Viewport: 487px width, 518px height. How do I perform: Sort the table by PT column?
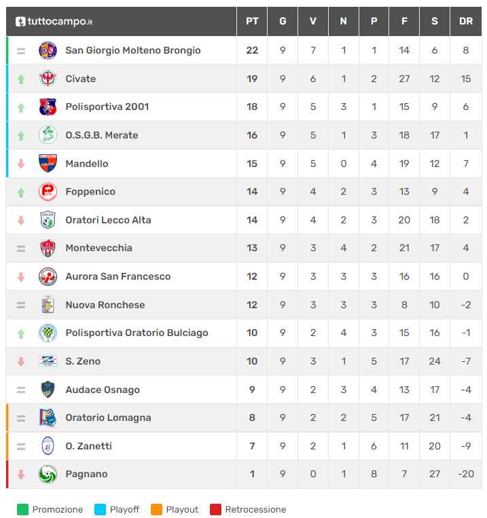(x=252, y=22)
